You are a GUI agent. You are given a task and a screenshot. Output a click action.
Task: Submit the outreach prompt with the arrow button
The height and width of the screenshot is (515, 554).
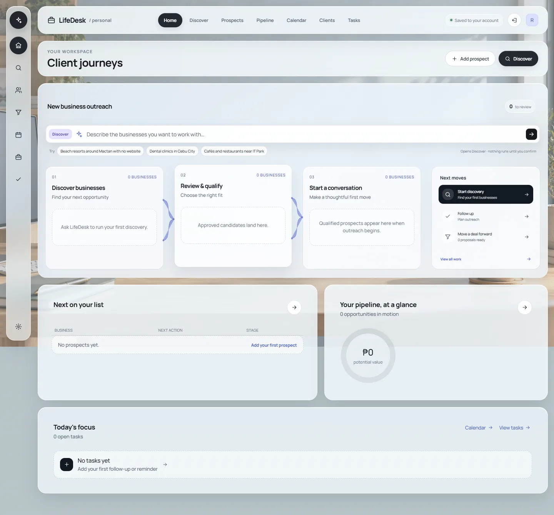[x=531, y=134]
